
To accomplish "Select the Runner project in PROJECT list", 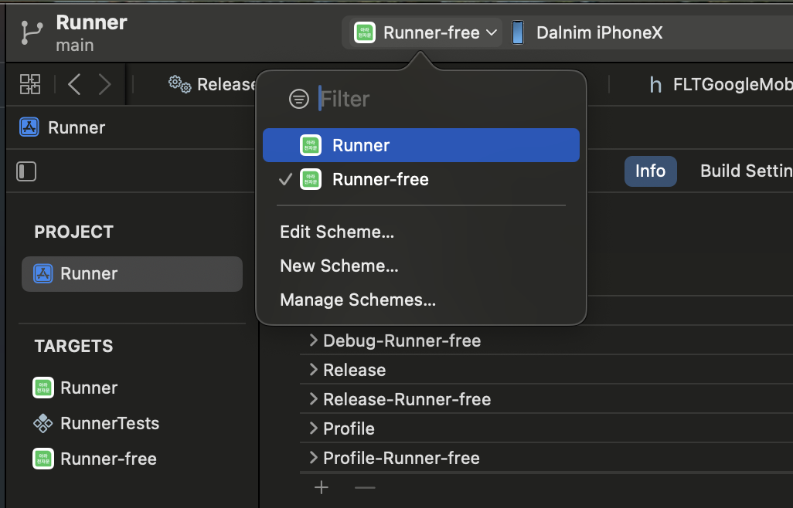I will coord(132,274).
